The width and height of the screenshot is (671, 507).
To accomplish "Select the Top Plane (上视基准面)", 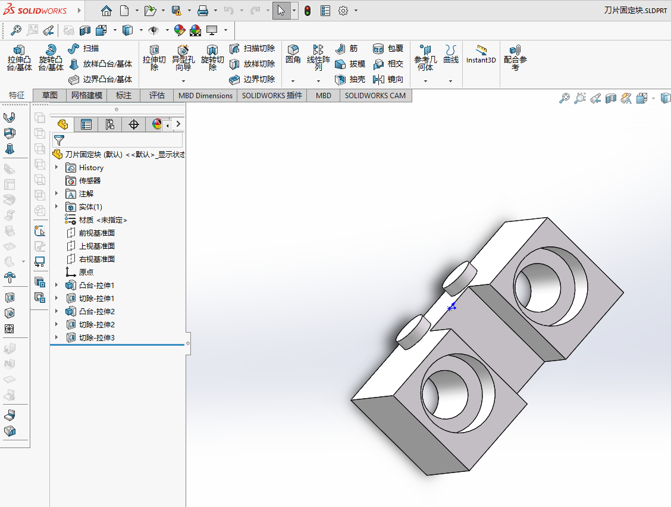I will [x=91, y=246].
